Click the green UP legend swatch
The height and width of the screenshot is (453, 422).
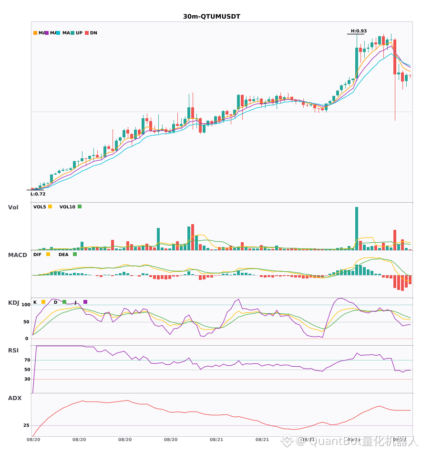pos(72,33)
